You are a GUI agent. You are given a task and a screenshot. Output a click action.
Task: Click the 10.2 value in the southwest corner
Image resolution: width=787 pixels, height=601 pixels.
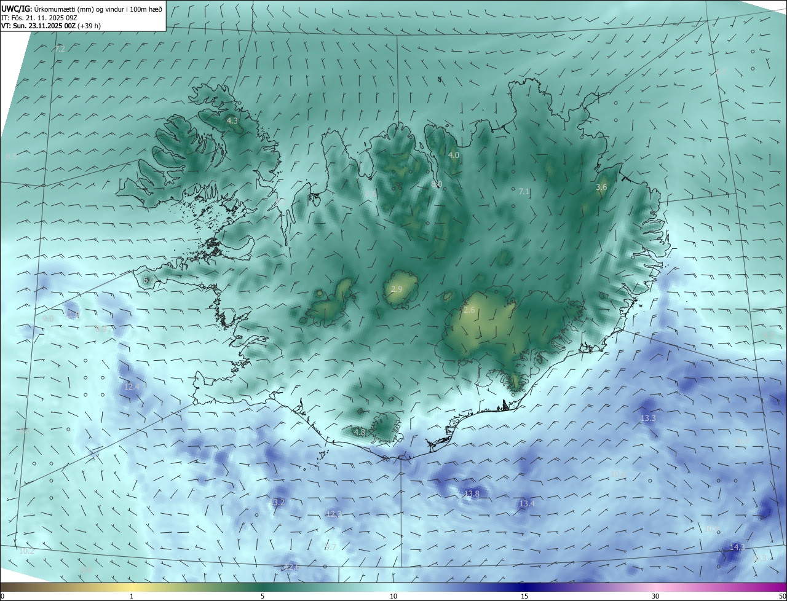[x=26, y=551]
